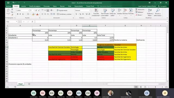Add new sheet with plus button
174x98 pixels.
coord(29,84)
